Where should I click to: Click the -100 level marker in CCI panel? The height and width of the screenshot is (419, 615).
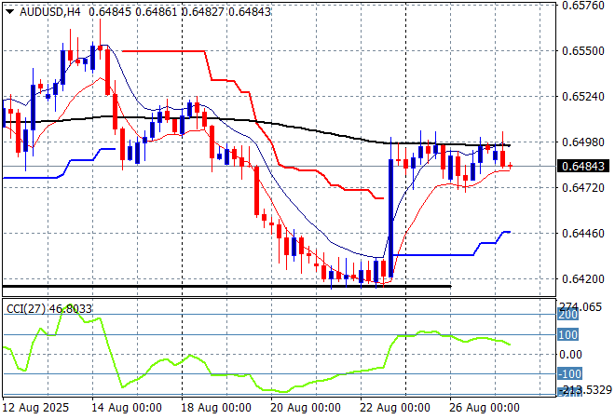coord(569,373)
